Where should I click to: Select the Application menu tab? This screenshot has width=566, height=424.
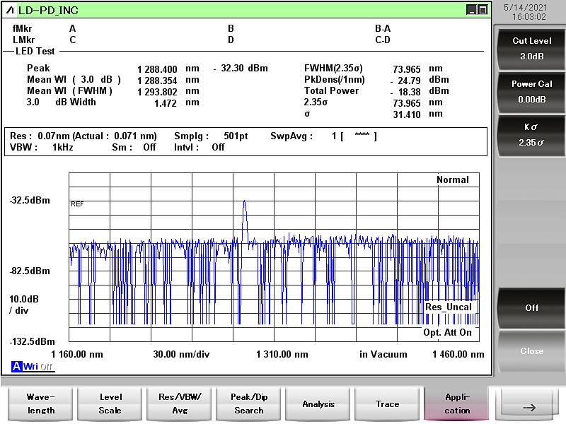(457, 404)
